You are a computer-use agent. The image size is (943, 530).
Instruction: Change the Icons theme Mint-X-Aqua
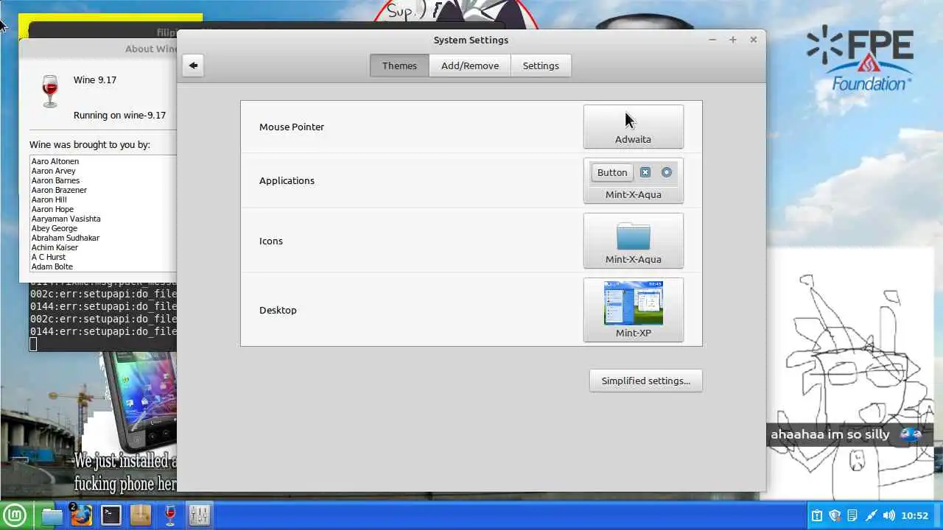[634, 241]
